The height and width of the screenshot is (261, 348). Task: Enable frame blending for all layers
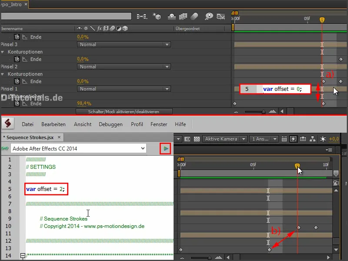coord(183,16)
